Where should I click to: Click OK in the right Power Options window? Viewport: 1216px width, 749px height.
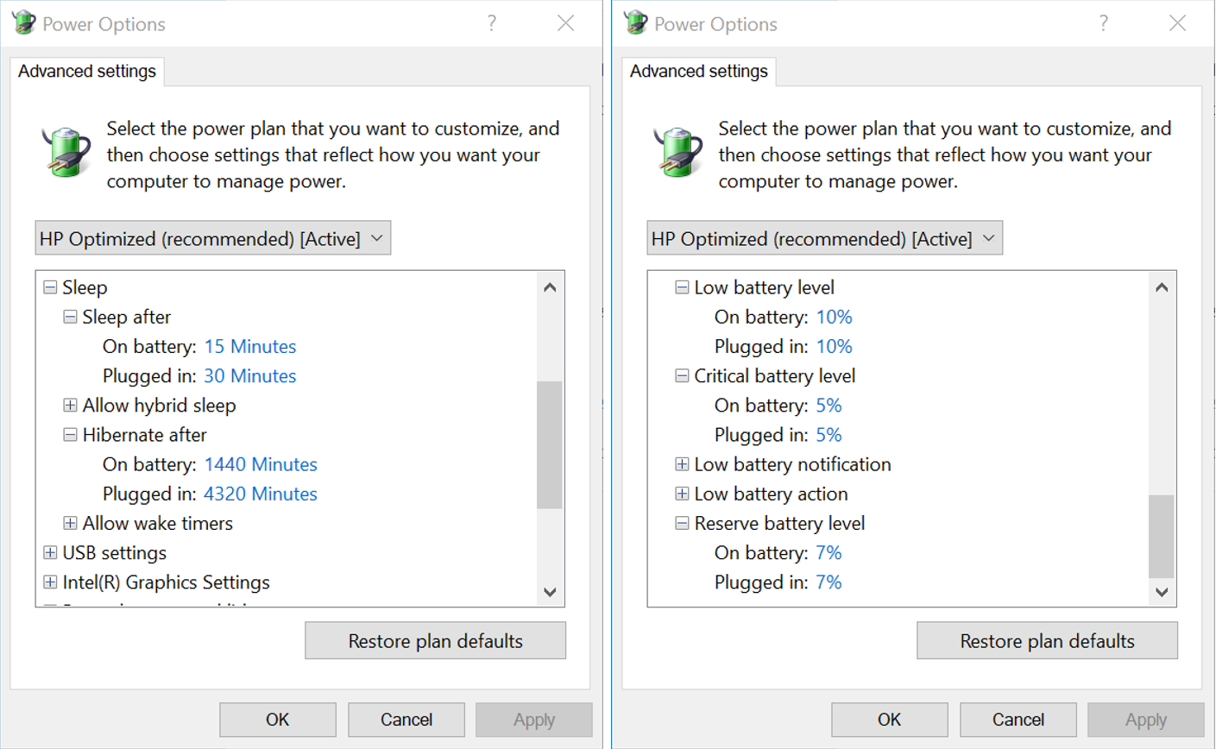(890, 720)
